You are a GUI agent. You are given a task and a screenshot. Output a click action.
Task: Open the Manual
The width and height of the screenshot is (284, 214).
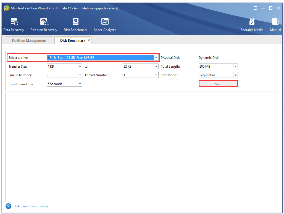coord(275,24)
